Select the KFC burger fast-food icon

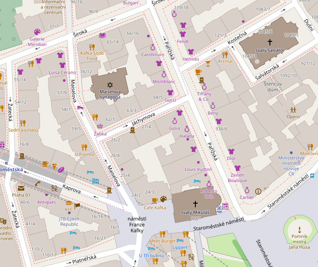69,203
